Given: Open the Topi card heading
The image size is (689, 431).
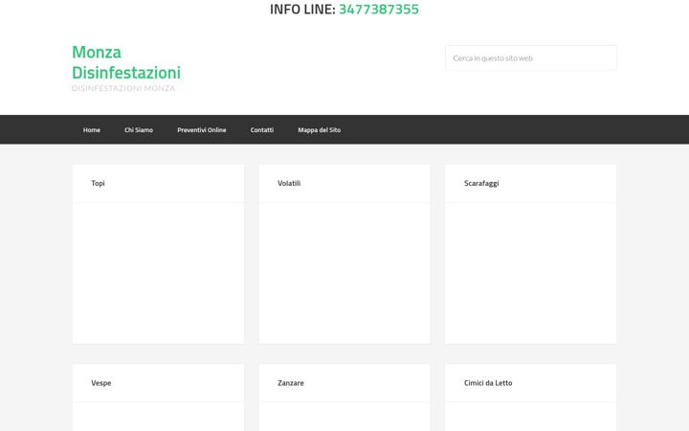Looking at the screenshot, I should [98, 183].
